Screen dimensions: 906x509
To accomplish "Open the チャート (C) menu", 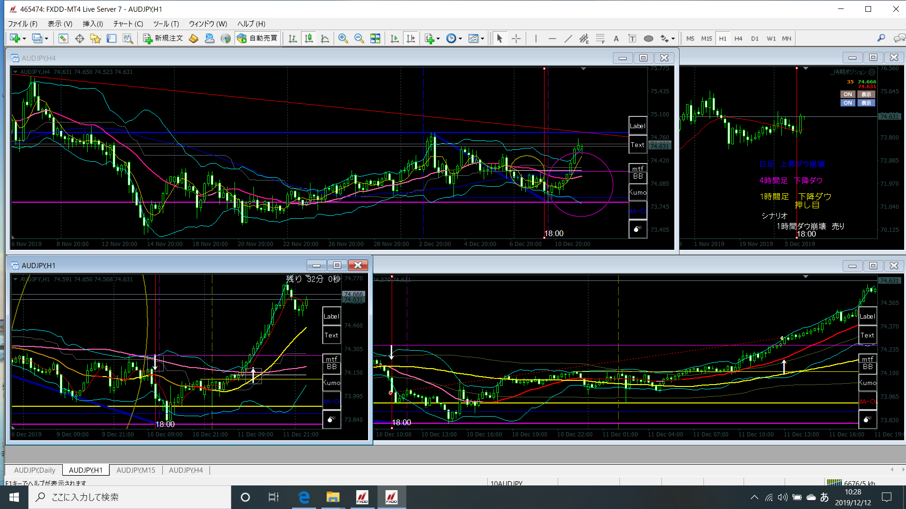I will click(x=128, y=24).
